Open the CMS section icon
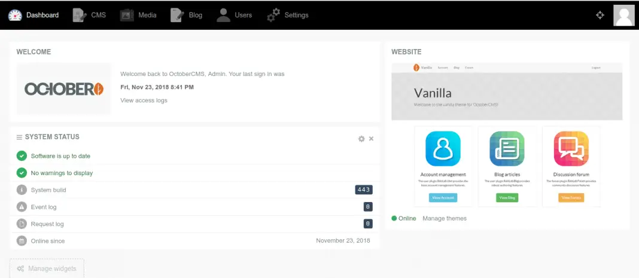 (79, 15)
